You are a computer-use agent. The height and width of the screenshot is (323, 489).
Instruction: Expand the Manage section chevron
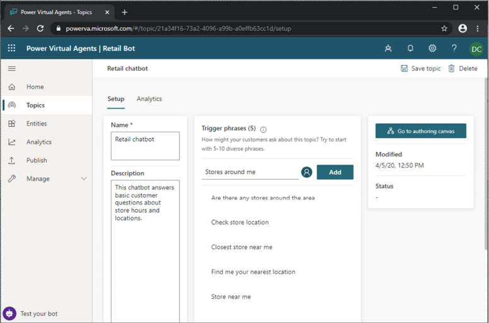(84, 179)
